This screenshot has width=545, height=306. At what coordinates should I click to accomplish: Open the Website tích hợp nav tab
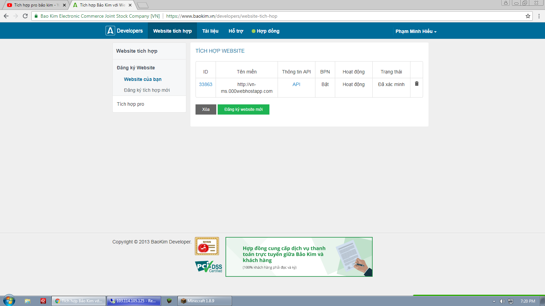(x=172, y=31)
